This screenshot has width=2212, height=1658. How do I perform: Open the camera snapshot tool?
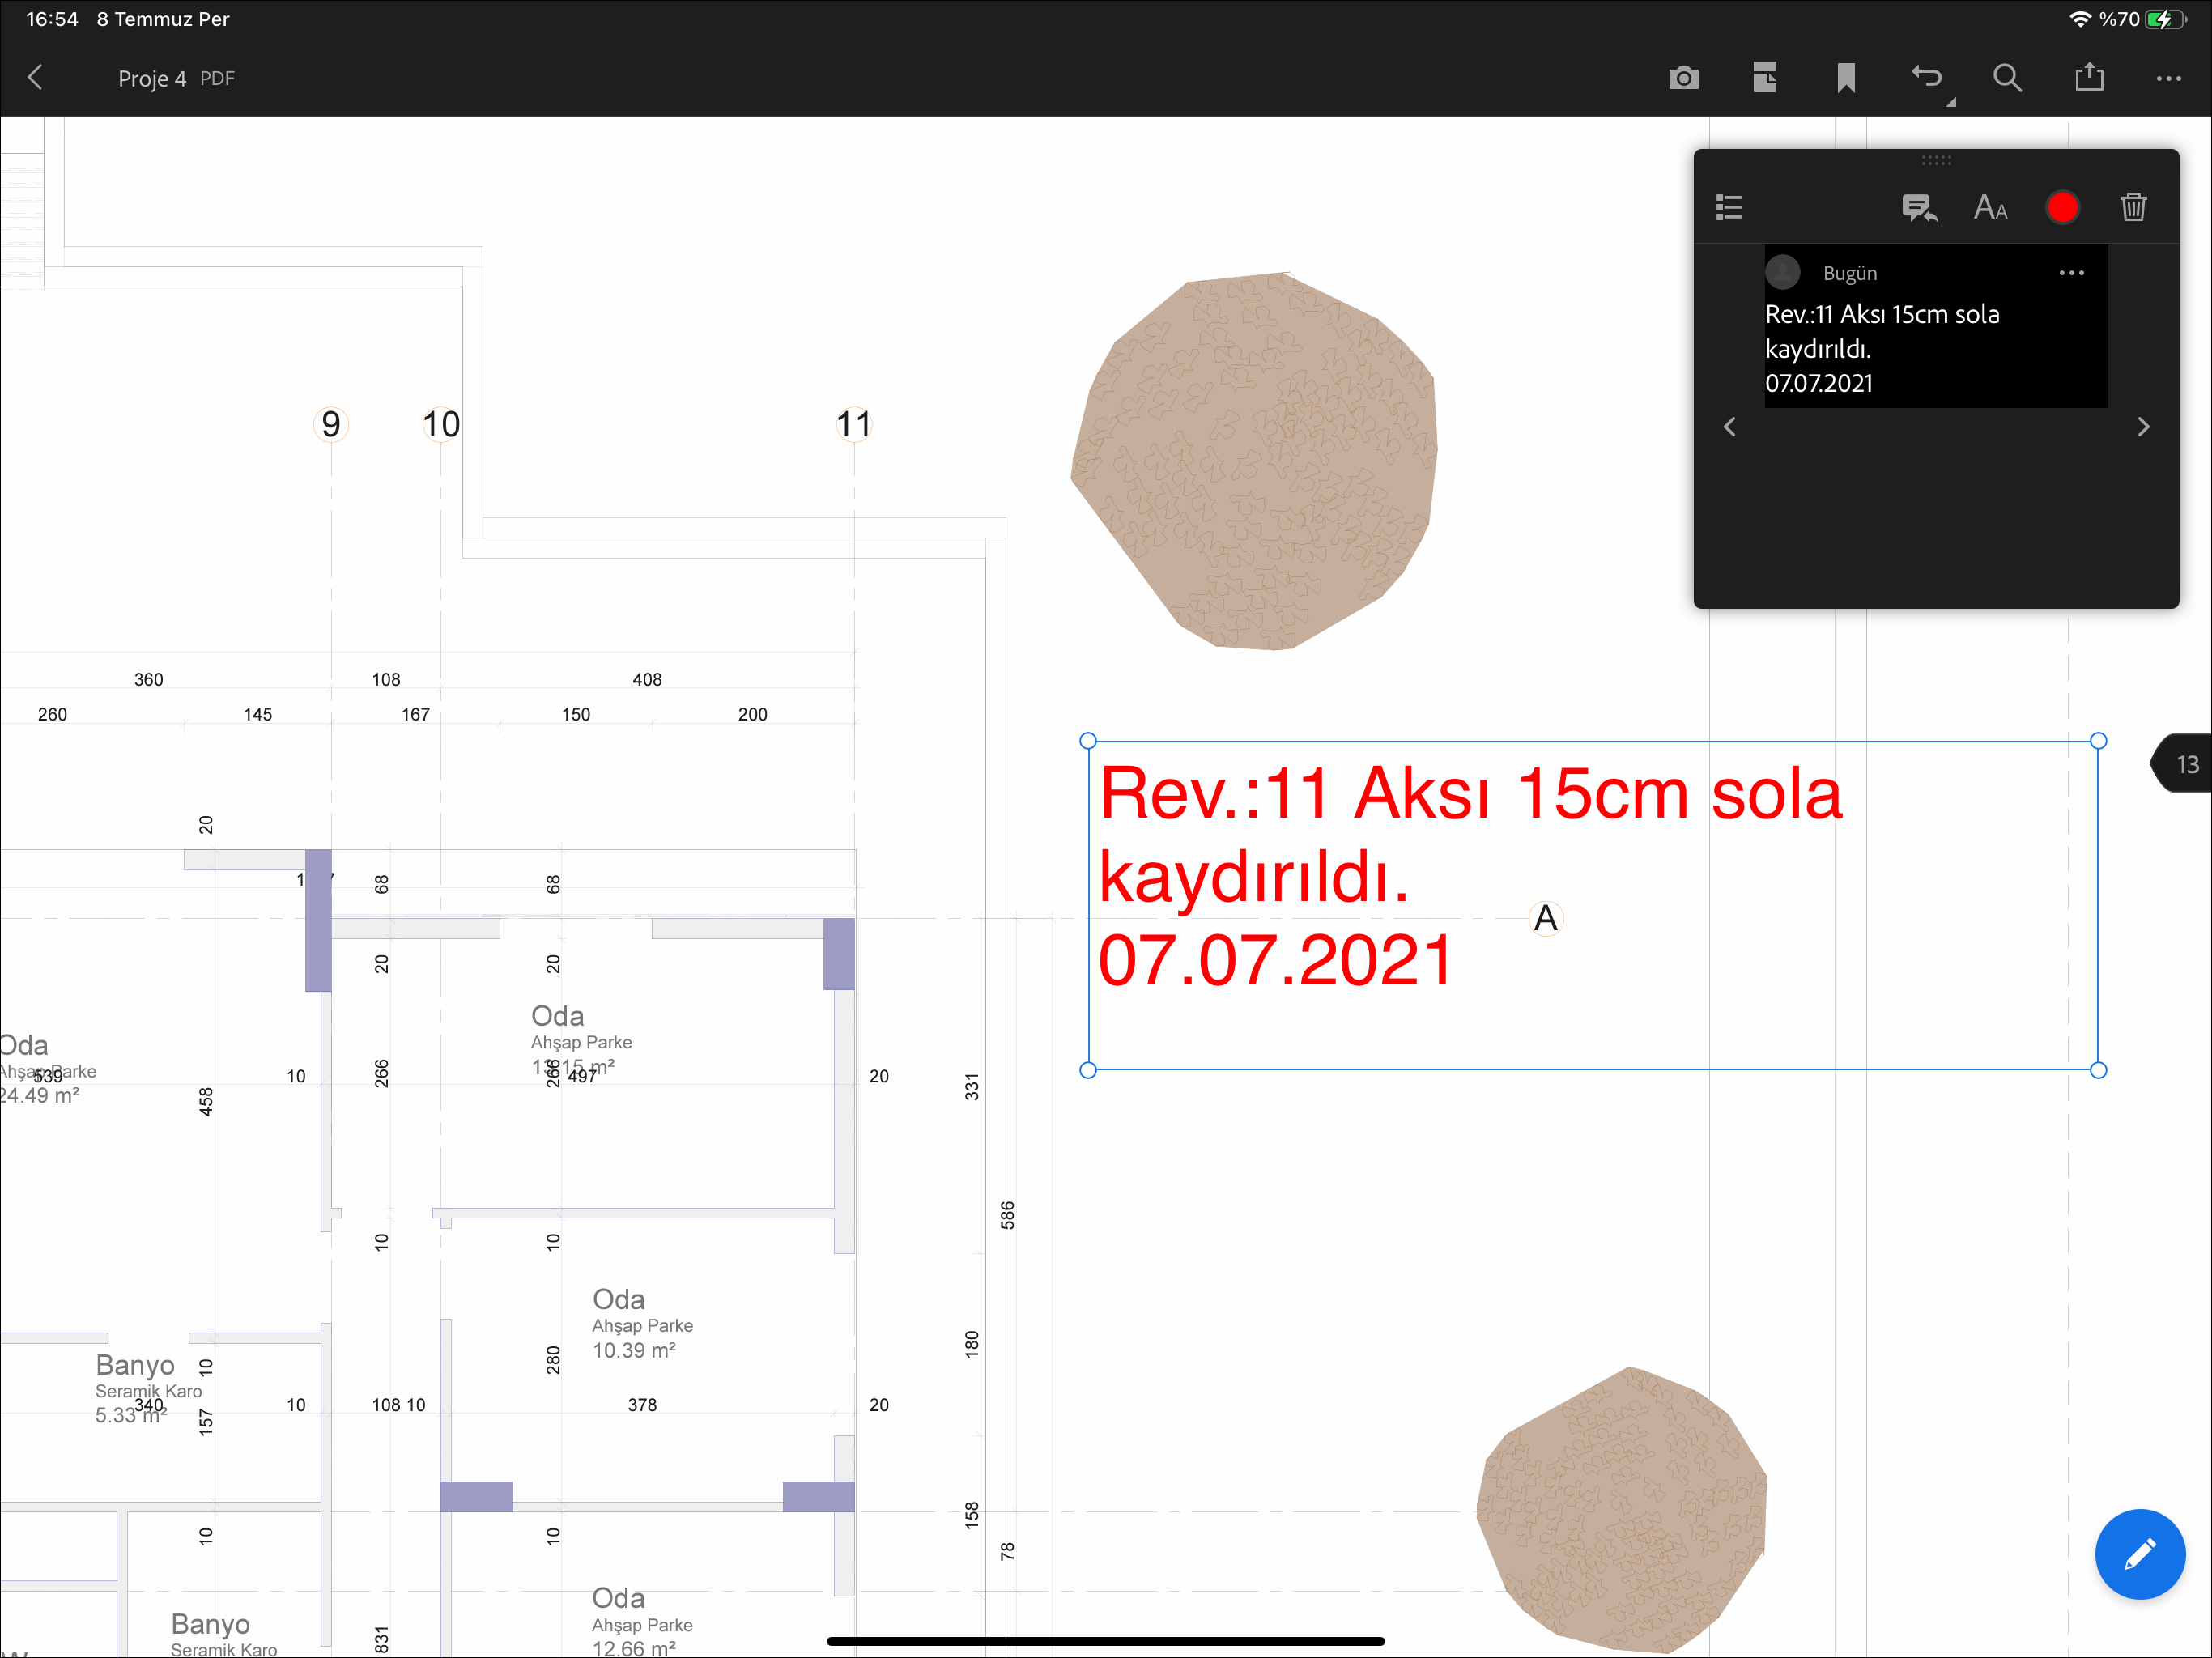click(1683, 78)
